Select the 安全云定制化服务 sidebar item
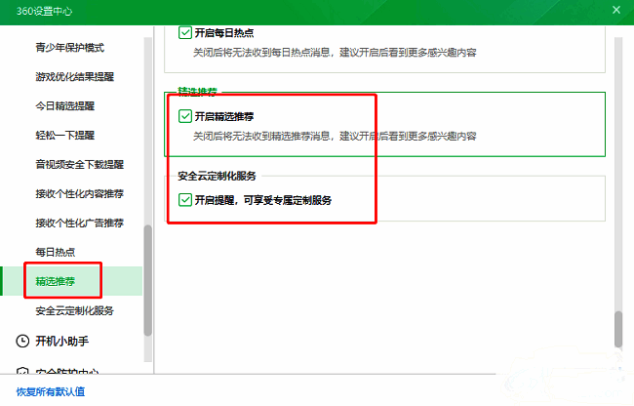This screenshot has height=406, width=634. tap(75, 310)
